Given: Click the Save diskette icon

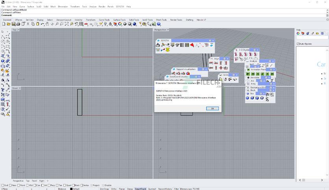Looking at the screenshot, I should pyautogui.click(x=13, y=24).
